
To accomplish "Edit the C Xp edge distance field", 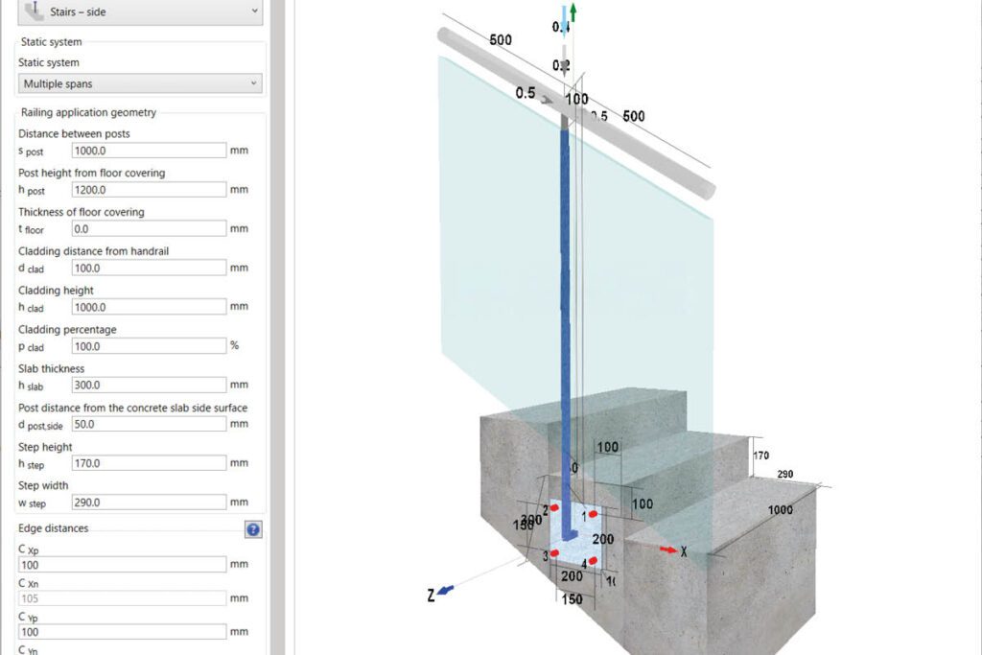I will click(122, 564).
